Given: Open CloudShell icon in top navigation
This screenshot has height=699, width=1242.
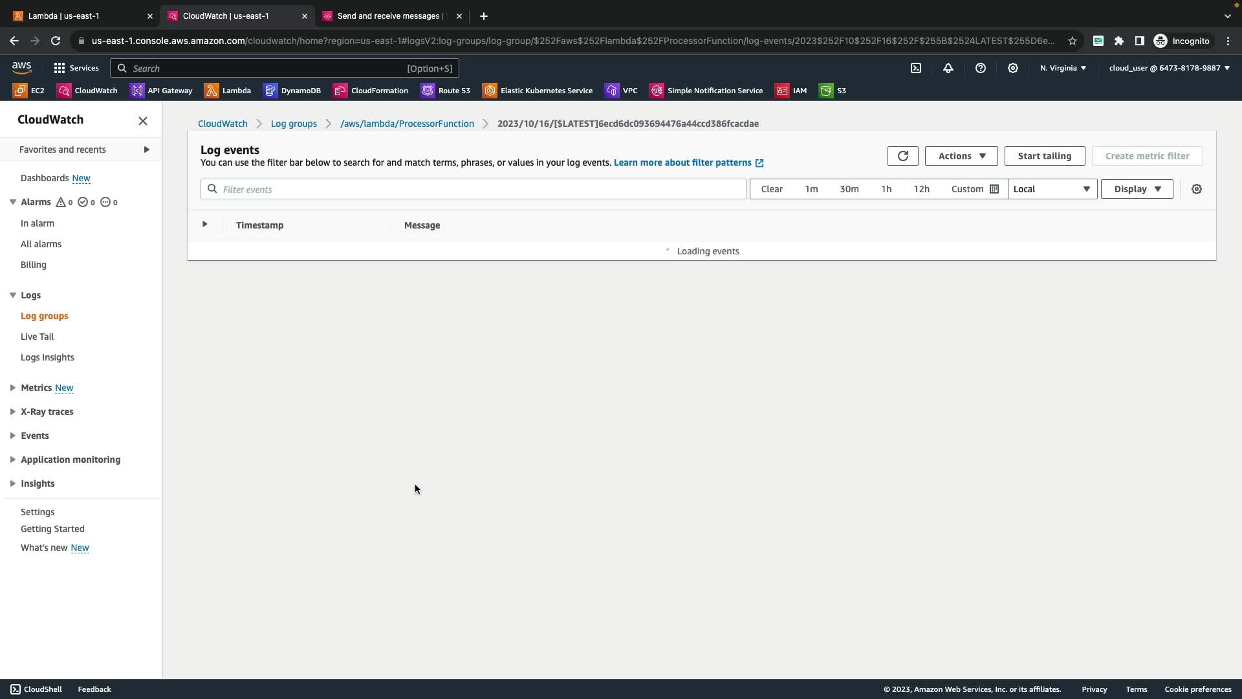Looking at the screenshot, I should tap(915, 68).
